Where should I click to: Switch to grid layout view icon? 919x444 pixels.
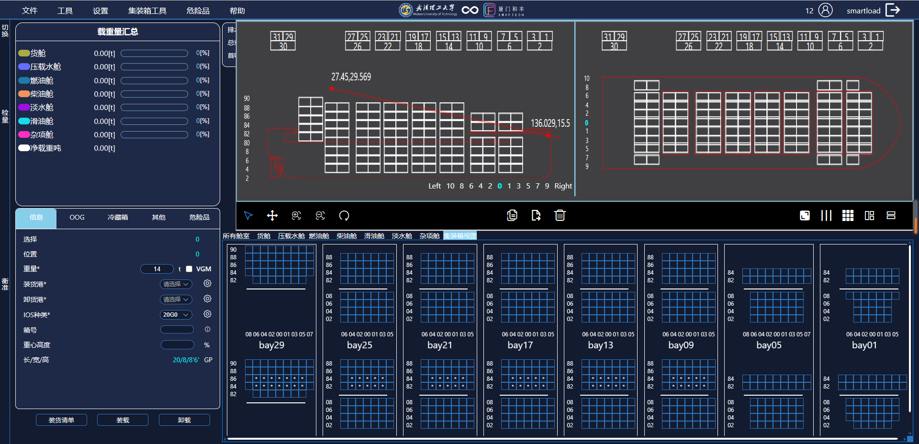point(847,216)
